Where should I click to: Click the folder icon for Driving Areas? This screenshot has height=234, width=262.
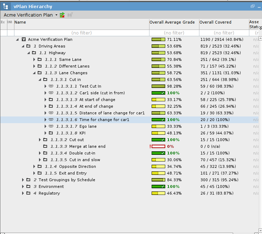point(28,46)
